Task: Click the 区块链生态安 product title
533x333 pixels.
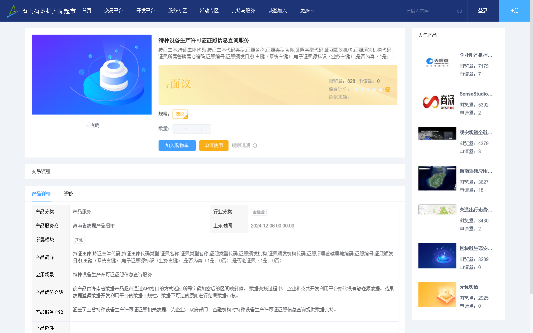Action: coord(476,248)
